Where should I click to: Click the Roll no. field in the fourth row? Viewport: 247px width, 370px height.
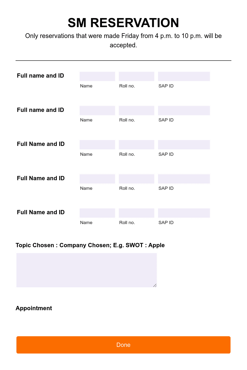coord(137,179)
